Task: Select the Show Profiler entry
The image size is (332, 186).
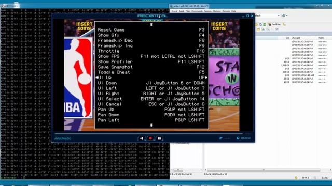Action: (x=151, y=61)
